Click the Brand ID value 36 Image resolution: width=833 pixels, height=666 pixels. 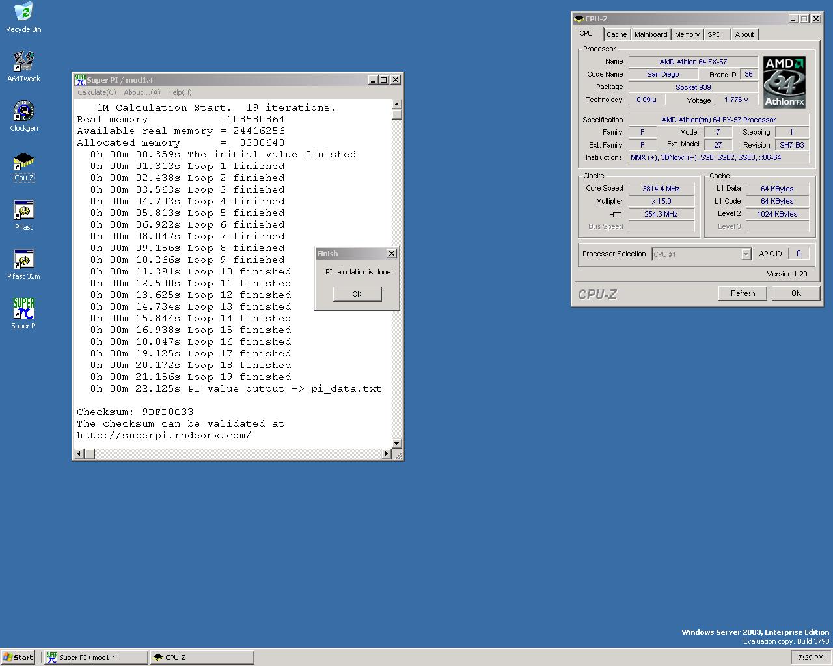point(748,74)
